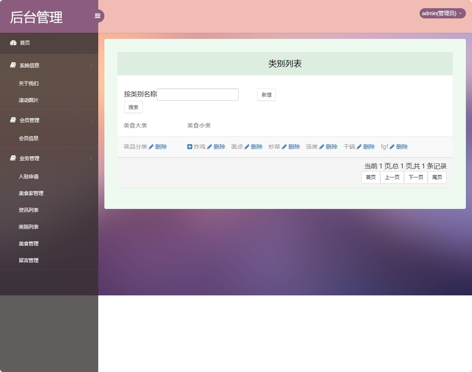Click the dashboard icon next to 首页
Screen dimensions: 472x372
(x=13, y=43)
